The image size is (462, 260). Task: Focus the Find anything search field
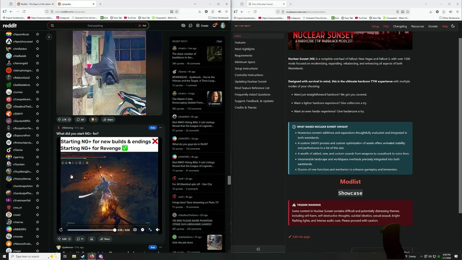(95, 26)
